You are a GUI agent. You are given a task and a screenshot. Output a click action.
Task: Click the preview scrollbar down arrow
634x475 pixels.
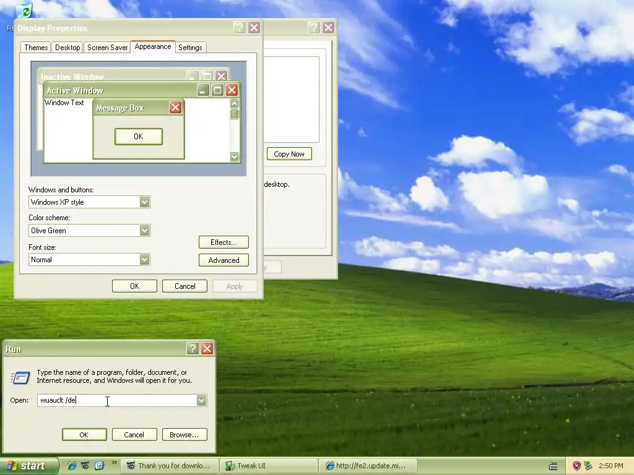click(234, 156)
